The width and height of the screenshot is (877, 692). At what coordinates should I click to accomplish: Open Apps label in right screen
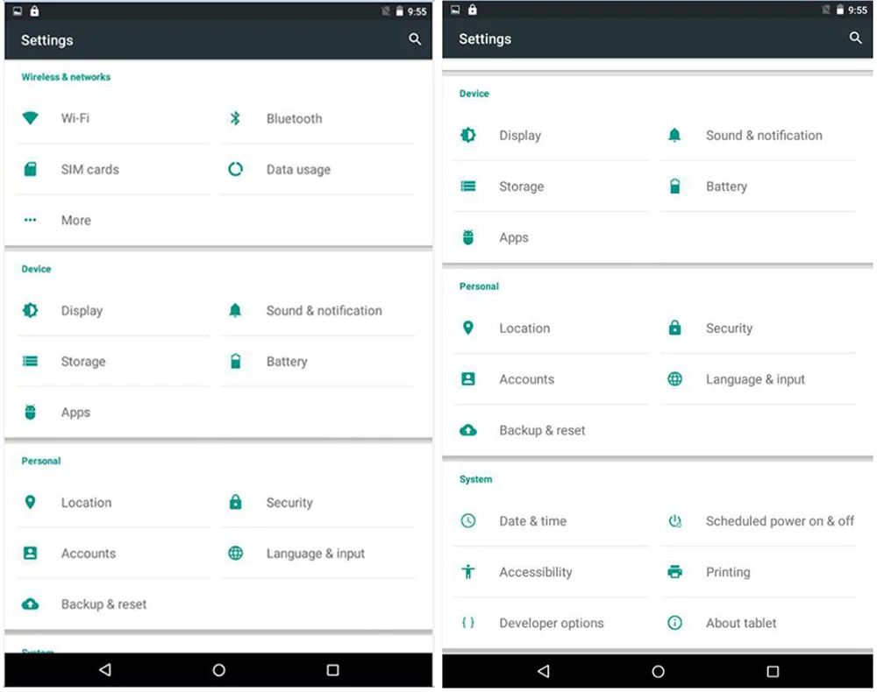point(514,238)
